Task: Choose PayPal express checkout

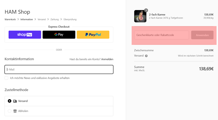Action: click(93, 35)
